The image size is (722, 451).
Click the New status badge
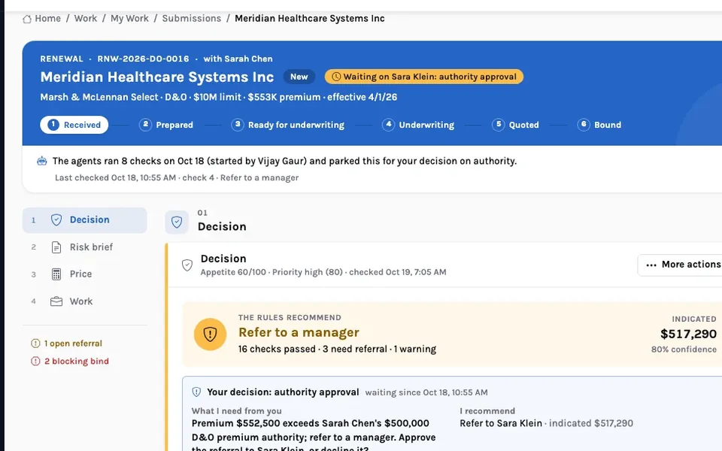tap(299, 77)
